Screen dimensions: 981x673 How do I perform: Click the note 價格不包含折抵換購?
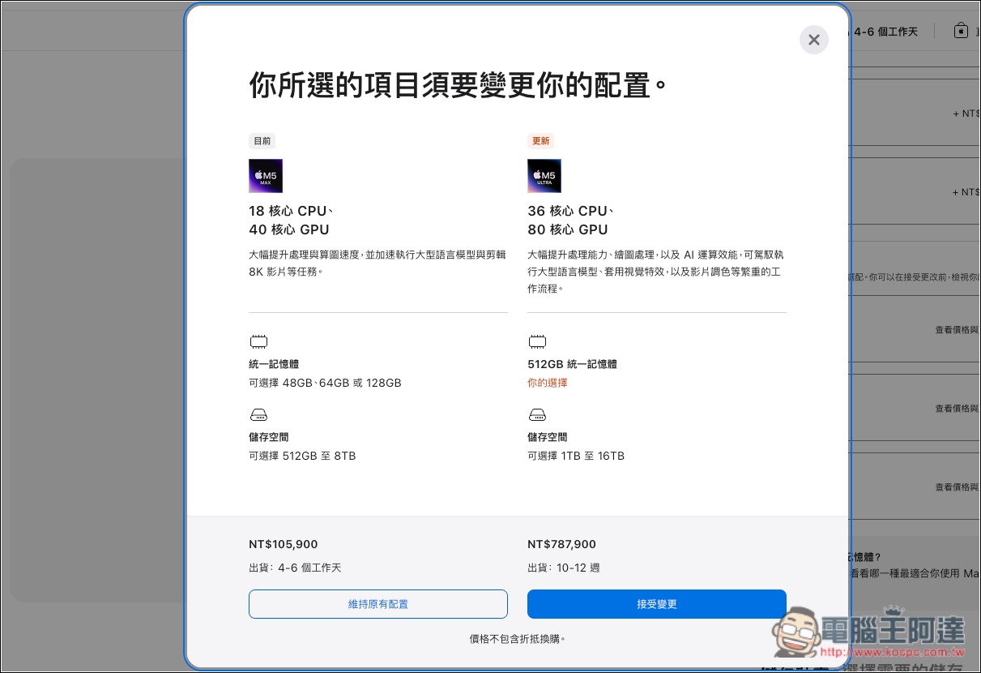pyautogui.click(x=518, y=639)
